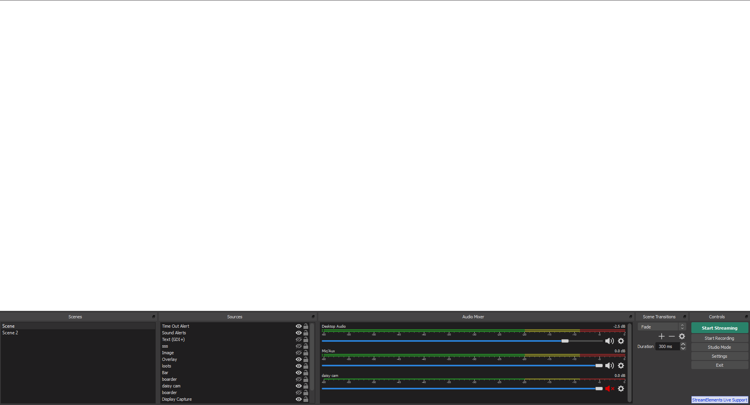
Task: Add a new scene transition
Action: click(662, 336)
